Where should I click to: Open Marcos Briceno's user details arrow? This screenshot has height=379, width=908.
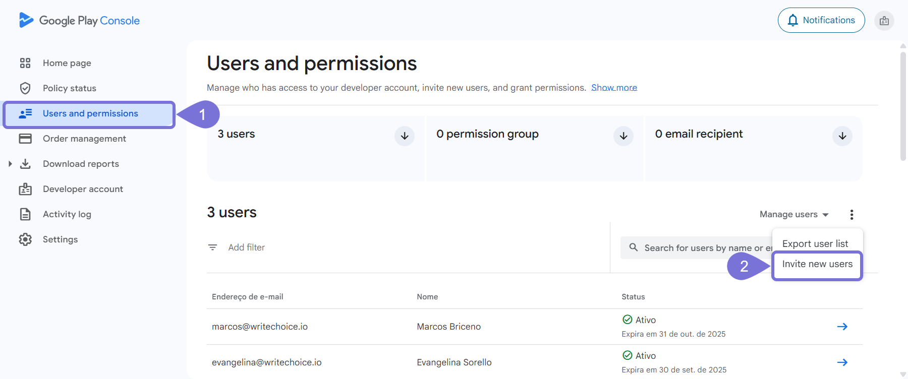click(x=842, y=327)
